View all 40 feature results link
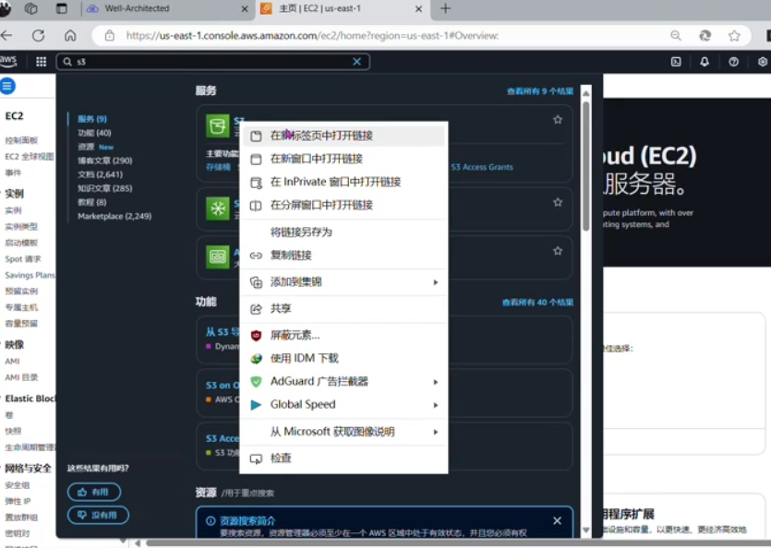This screenshot has width=771, height=548. pyautogui.click(x=537, y=303)
